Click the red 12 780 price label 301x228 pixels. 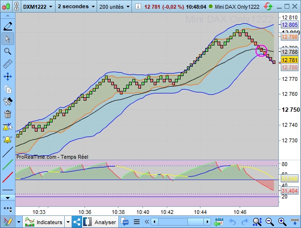tap(290, 67)
